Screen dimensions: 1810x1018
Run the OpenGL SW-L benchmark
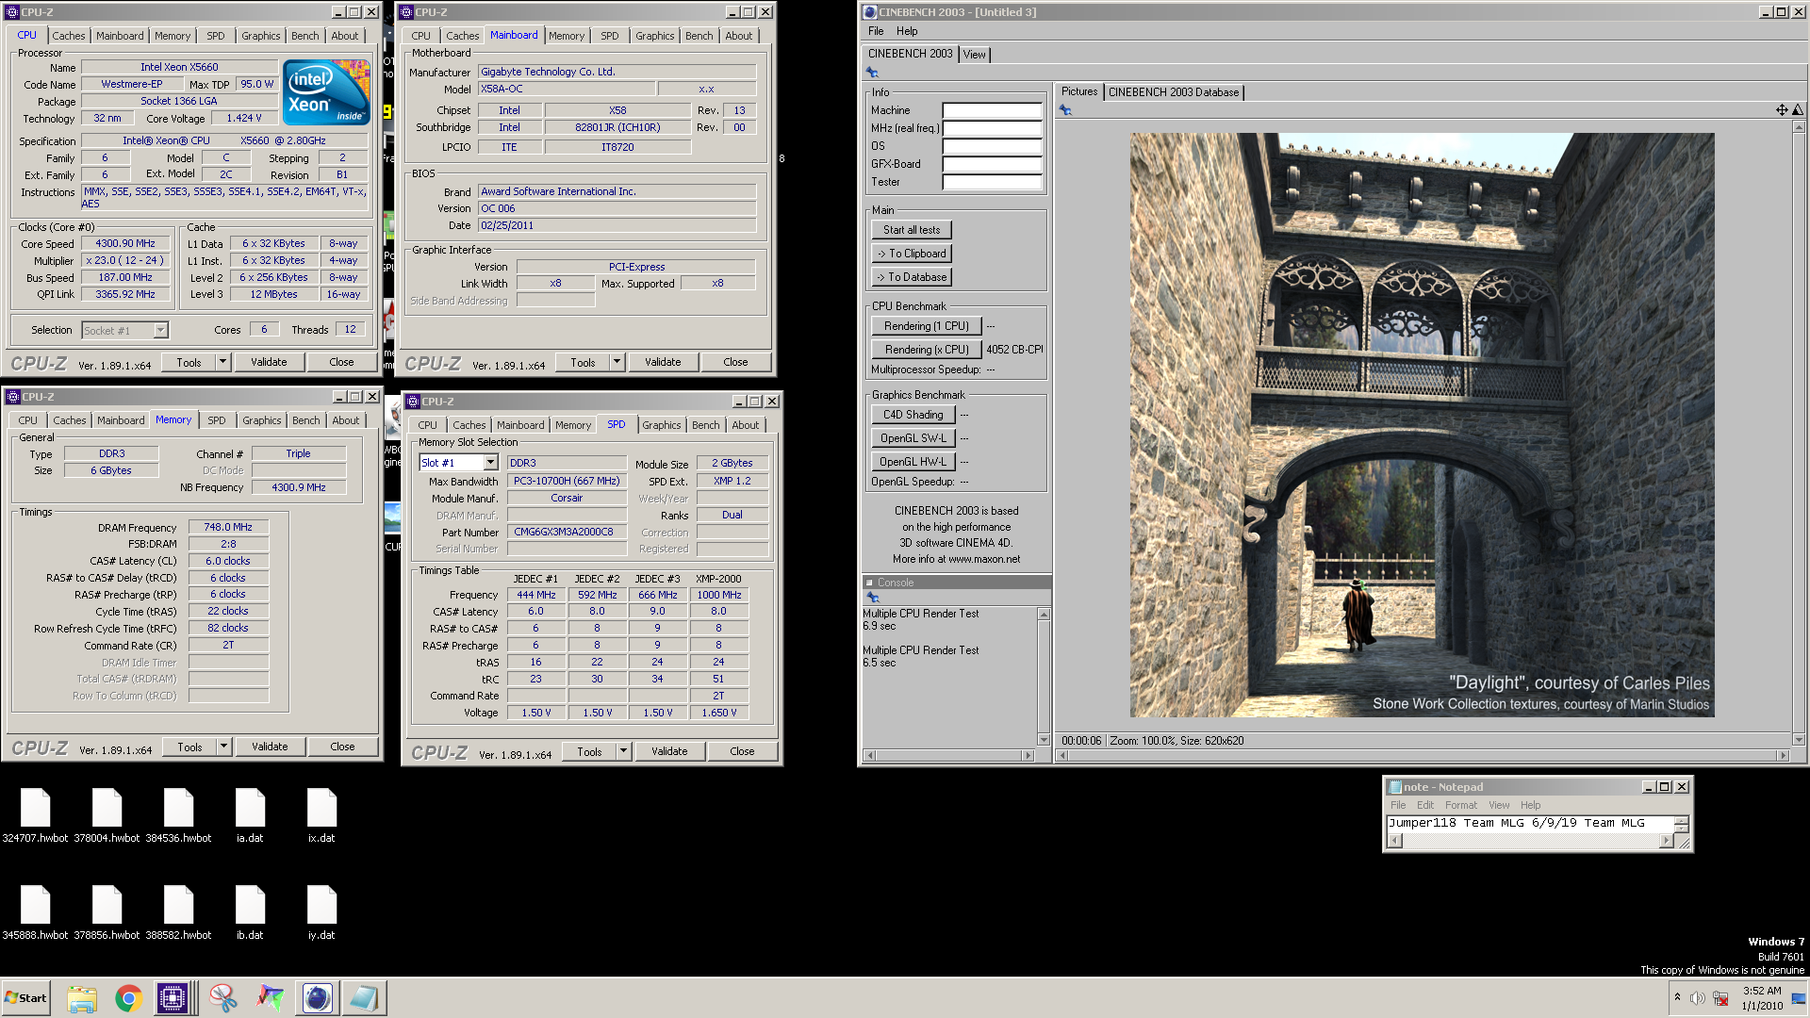click(x=913, y=438)
